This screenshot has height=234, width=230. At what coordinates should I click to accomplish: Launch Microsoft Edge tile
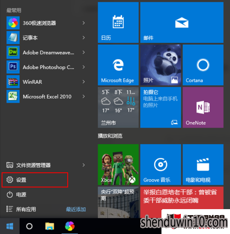[x=118, y=65]
